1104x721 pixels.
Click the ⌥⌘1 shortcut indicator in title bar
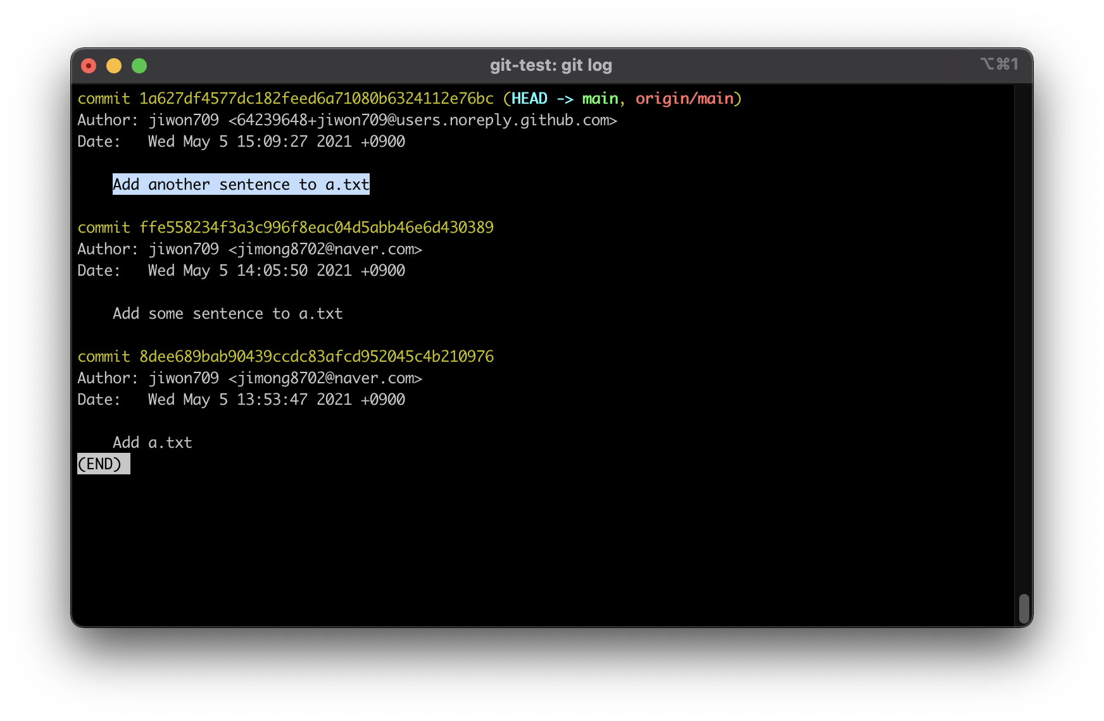coord(1000,64)
